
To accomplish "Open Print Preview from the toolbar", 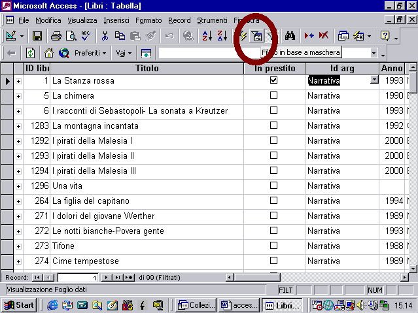I will [x=71, y=36].
